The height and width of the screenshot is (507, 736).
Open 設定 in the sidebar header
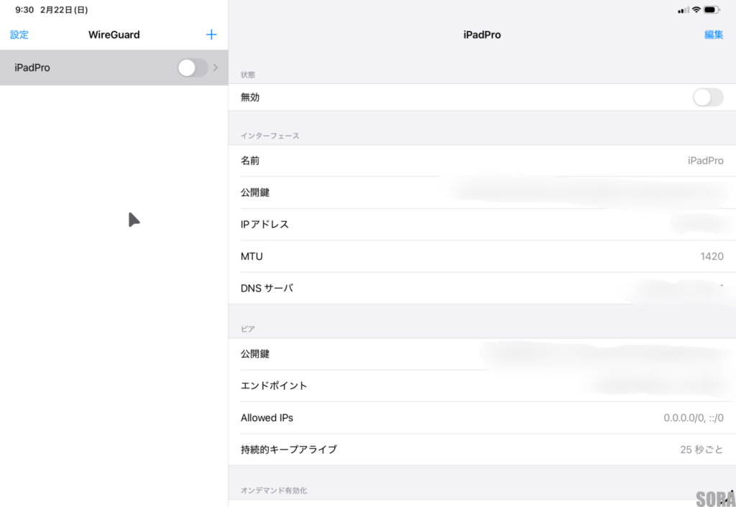coord(19,34)
